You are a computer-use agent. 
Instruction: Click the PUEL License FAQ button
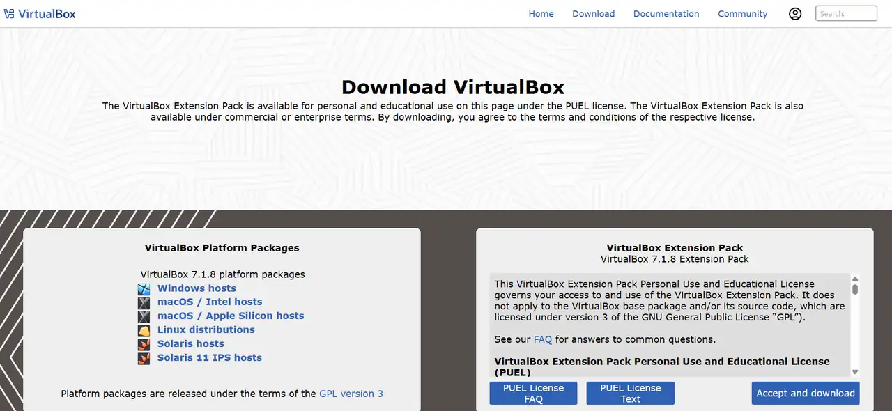(x=533, y=394)
